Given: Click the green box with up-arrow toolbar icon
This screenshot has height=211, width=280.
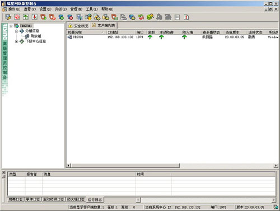Looking at the screenshot, I should [26, 17].
